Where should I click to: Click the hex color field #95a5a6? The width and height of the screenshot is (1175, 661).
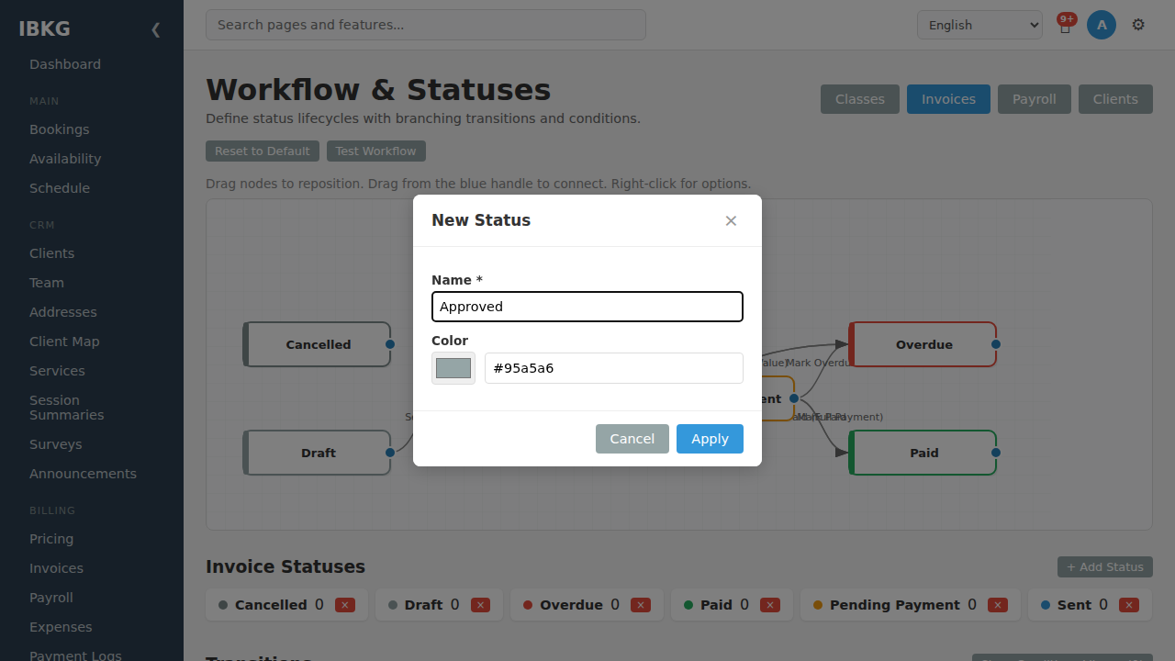tap(614, 368)
